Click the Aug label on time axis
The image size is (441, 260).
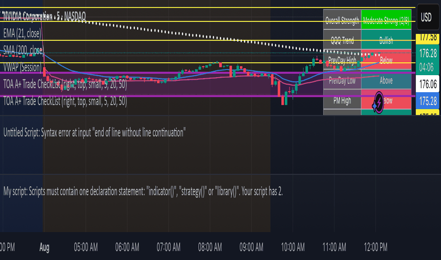click(44, 247)
